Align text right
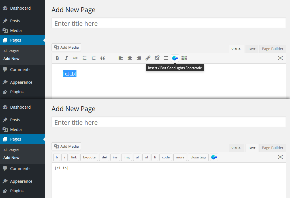The height and width of the screenshot is (198, 290). pyautogui.click(x=139, y=58)
